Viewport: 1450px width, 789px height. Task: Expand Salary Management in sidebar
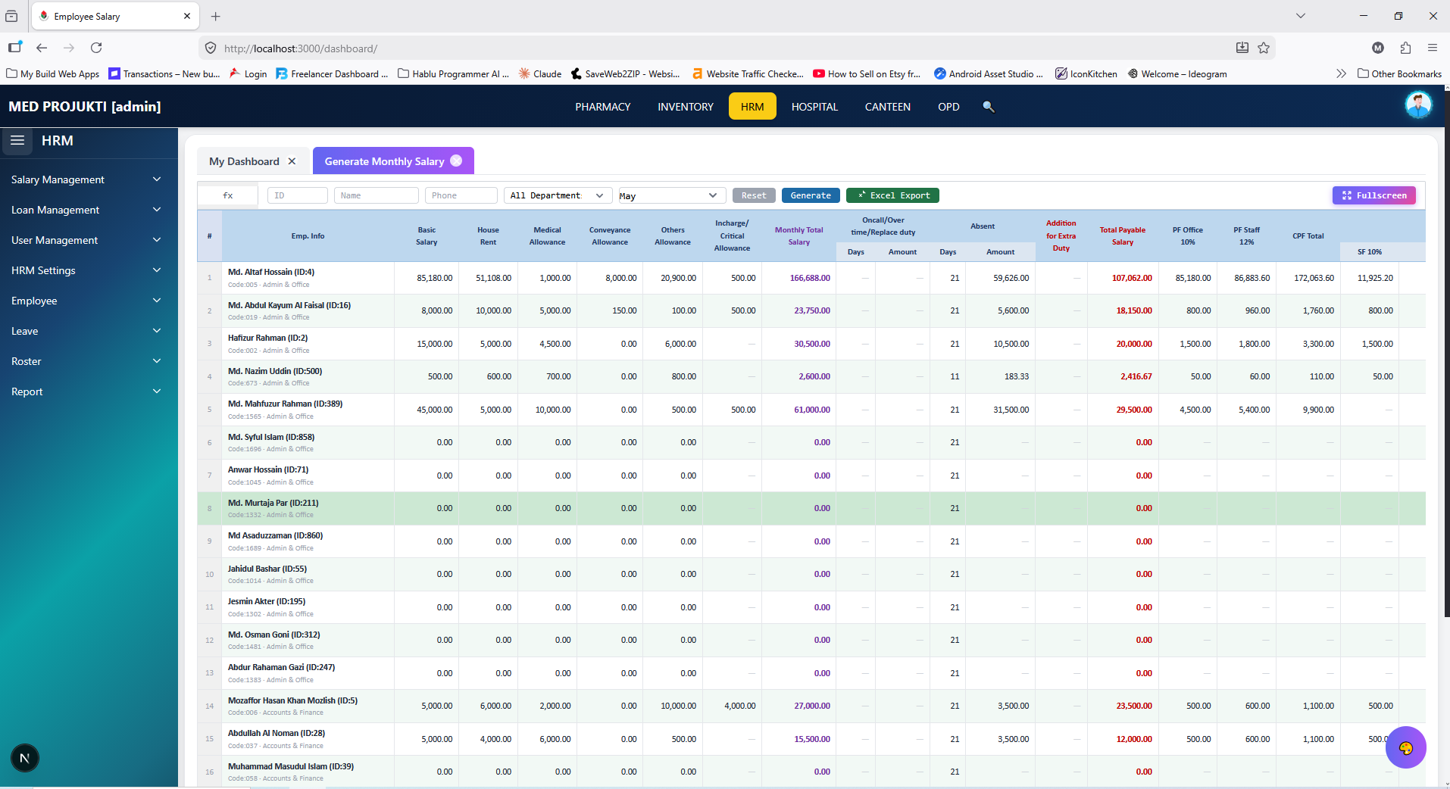pyautogui.click(x=86, y=179)
